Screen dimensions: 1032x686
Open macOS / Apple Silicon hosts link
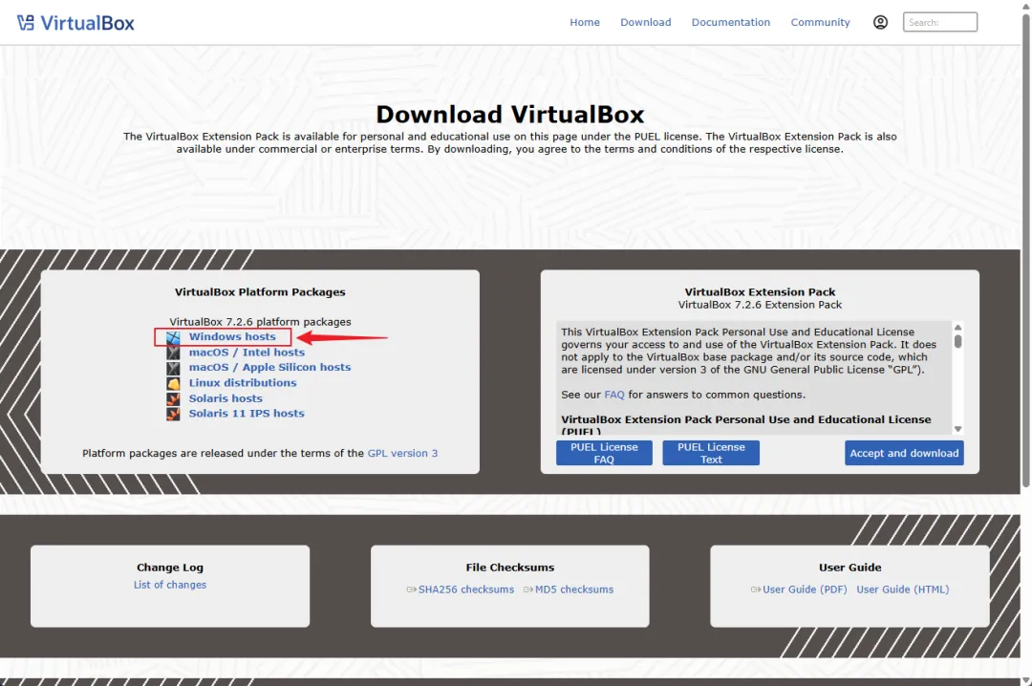pos(269,367)
